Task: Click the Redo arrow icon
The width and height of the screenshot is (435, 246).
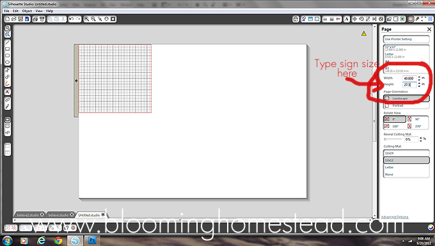Action: pos(78,19)
